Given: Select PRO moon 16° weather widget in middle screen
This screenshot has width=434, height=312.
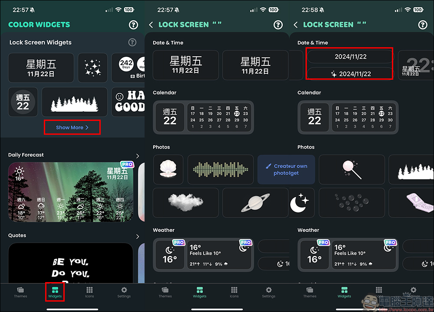Looking at the screenshot, I should (x=170, y=255).
